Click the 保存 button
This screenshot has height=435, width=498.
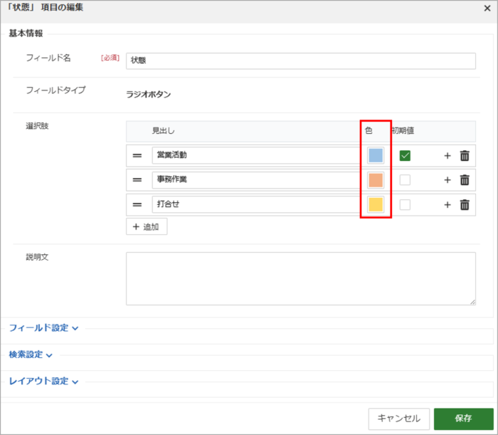pyautogui.click(x=463, y=419)
